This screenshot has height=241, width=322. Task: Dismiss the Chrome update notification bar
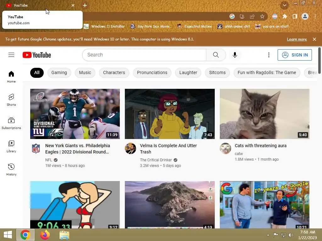(x=314, y=39)
